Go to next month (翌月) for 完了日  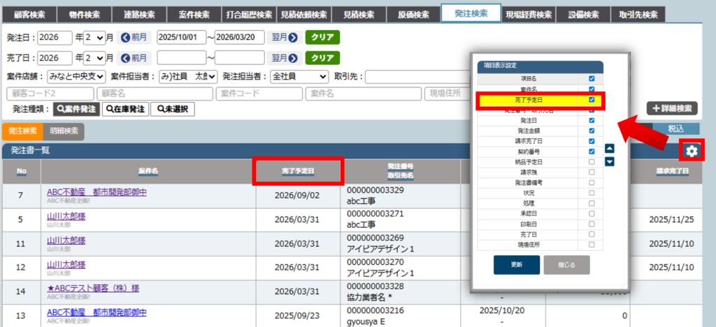coord(284,57)
